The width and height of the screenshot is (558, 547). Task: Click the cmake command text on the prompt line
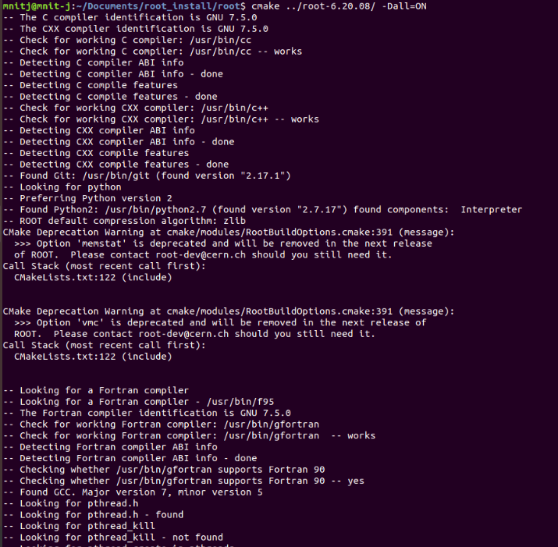click(x=265, y=6)
